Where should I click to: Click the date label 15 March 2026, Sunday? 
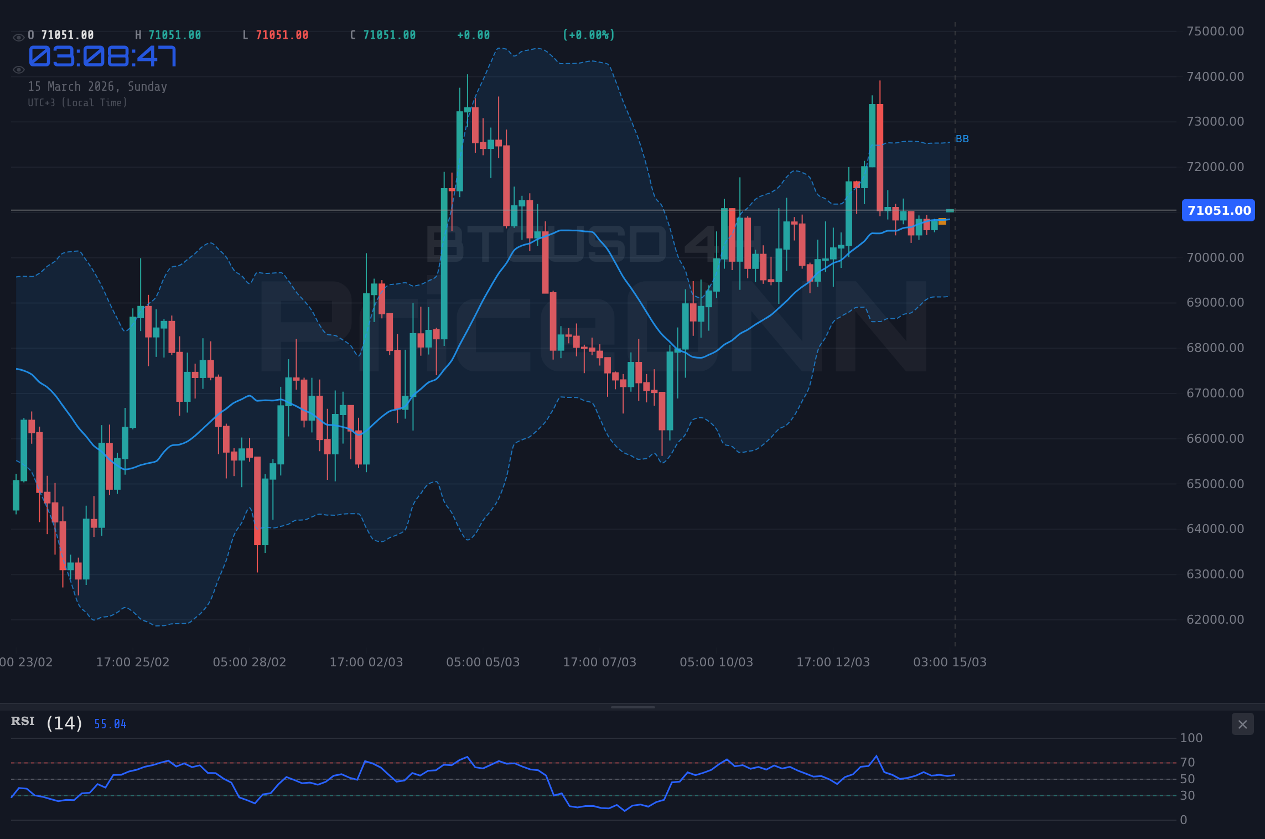[97, 86]
